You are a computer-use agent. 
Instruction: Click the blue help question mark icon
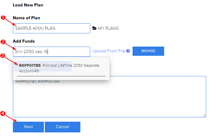coord(128,51)
